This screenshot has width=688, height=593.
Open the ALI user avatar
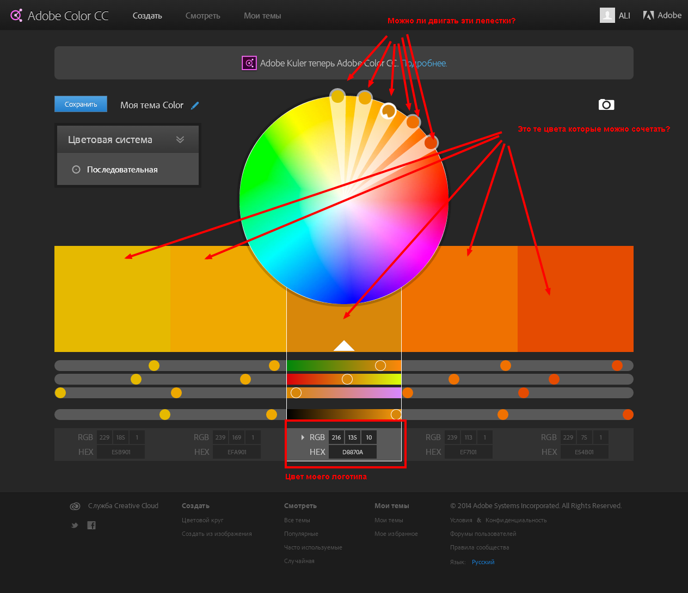[x=607, y=15]
